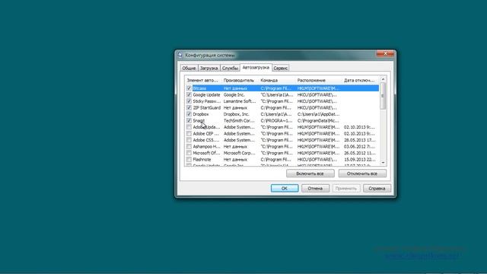Click the Adobe CEP ... entry name
This screenshot has height=274, width=487.
pyautogui.click(x=206, y=134)
